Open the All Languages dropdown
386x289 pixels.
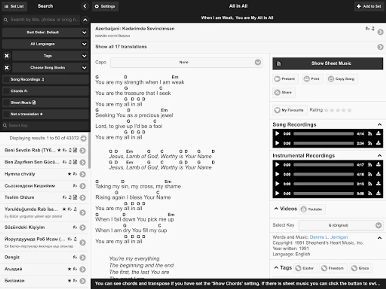click(x=45, y=44)
